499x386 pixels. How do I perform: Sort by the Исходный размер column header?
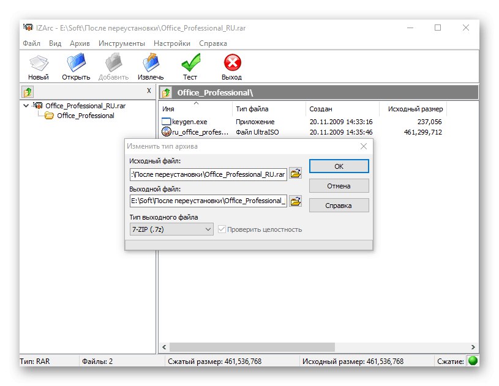[413, 109]
